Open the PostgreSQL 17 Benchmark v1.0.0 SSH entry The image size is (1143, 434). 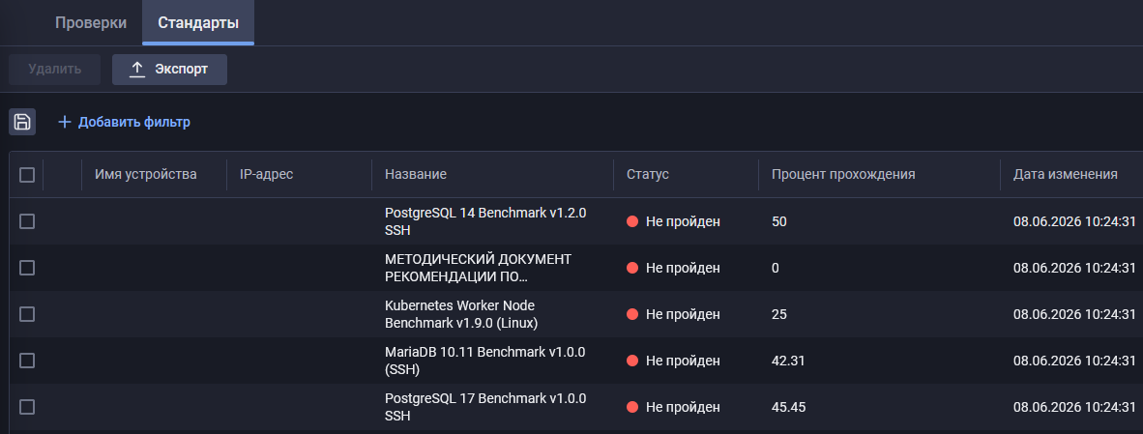(485, 407)
